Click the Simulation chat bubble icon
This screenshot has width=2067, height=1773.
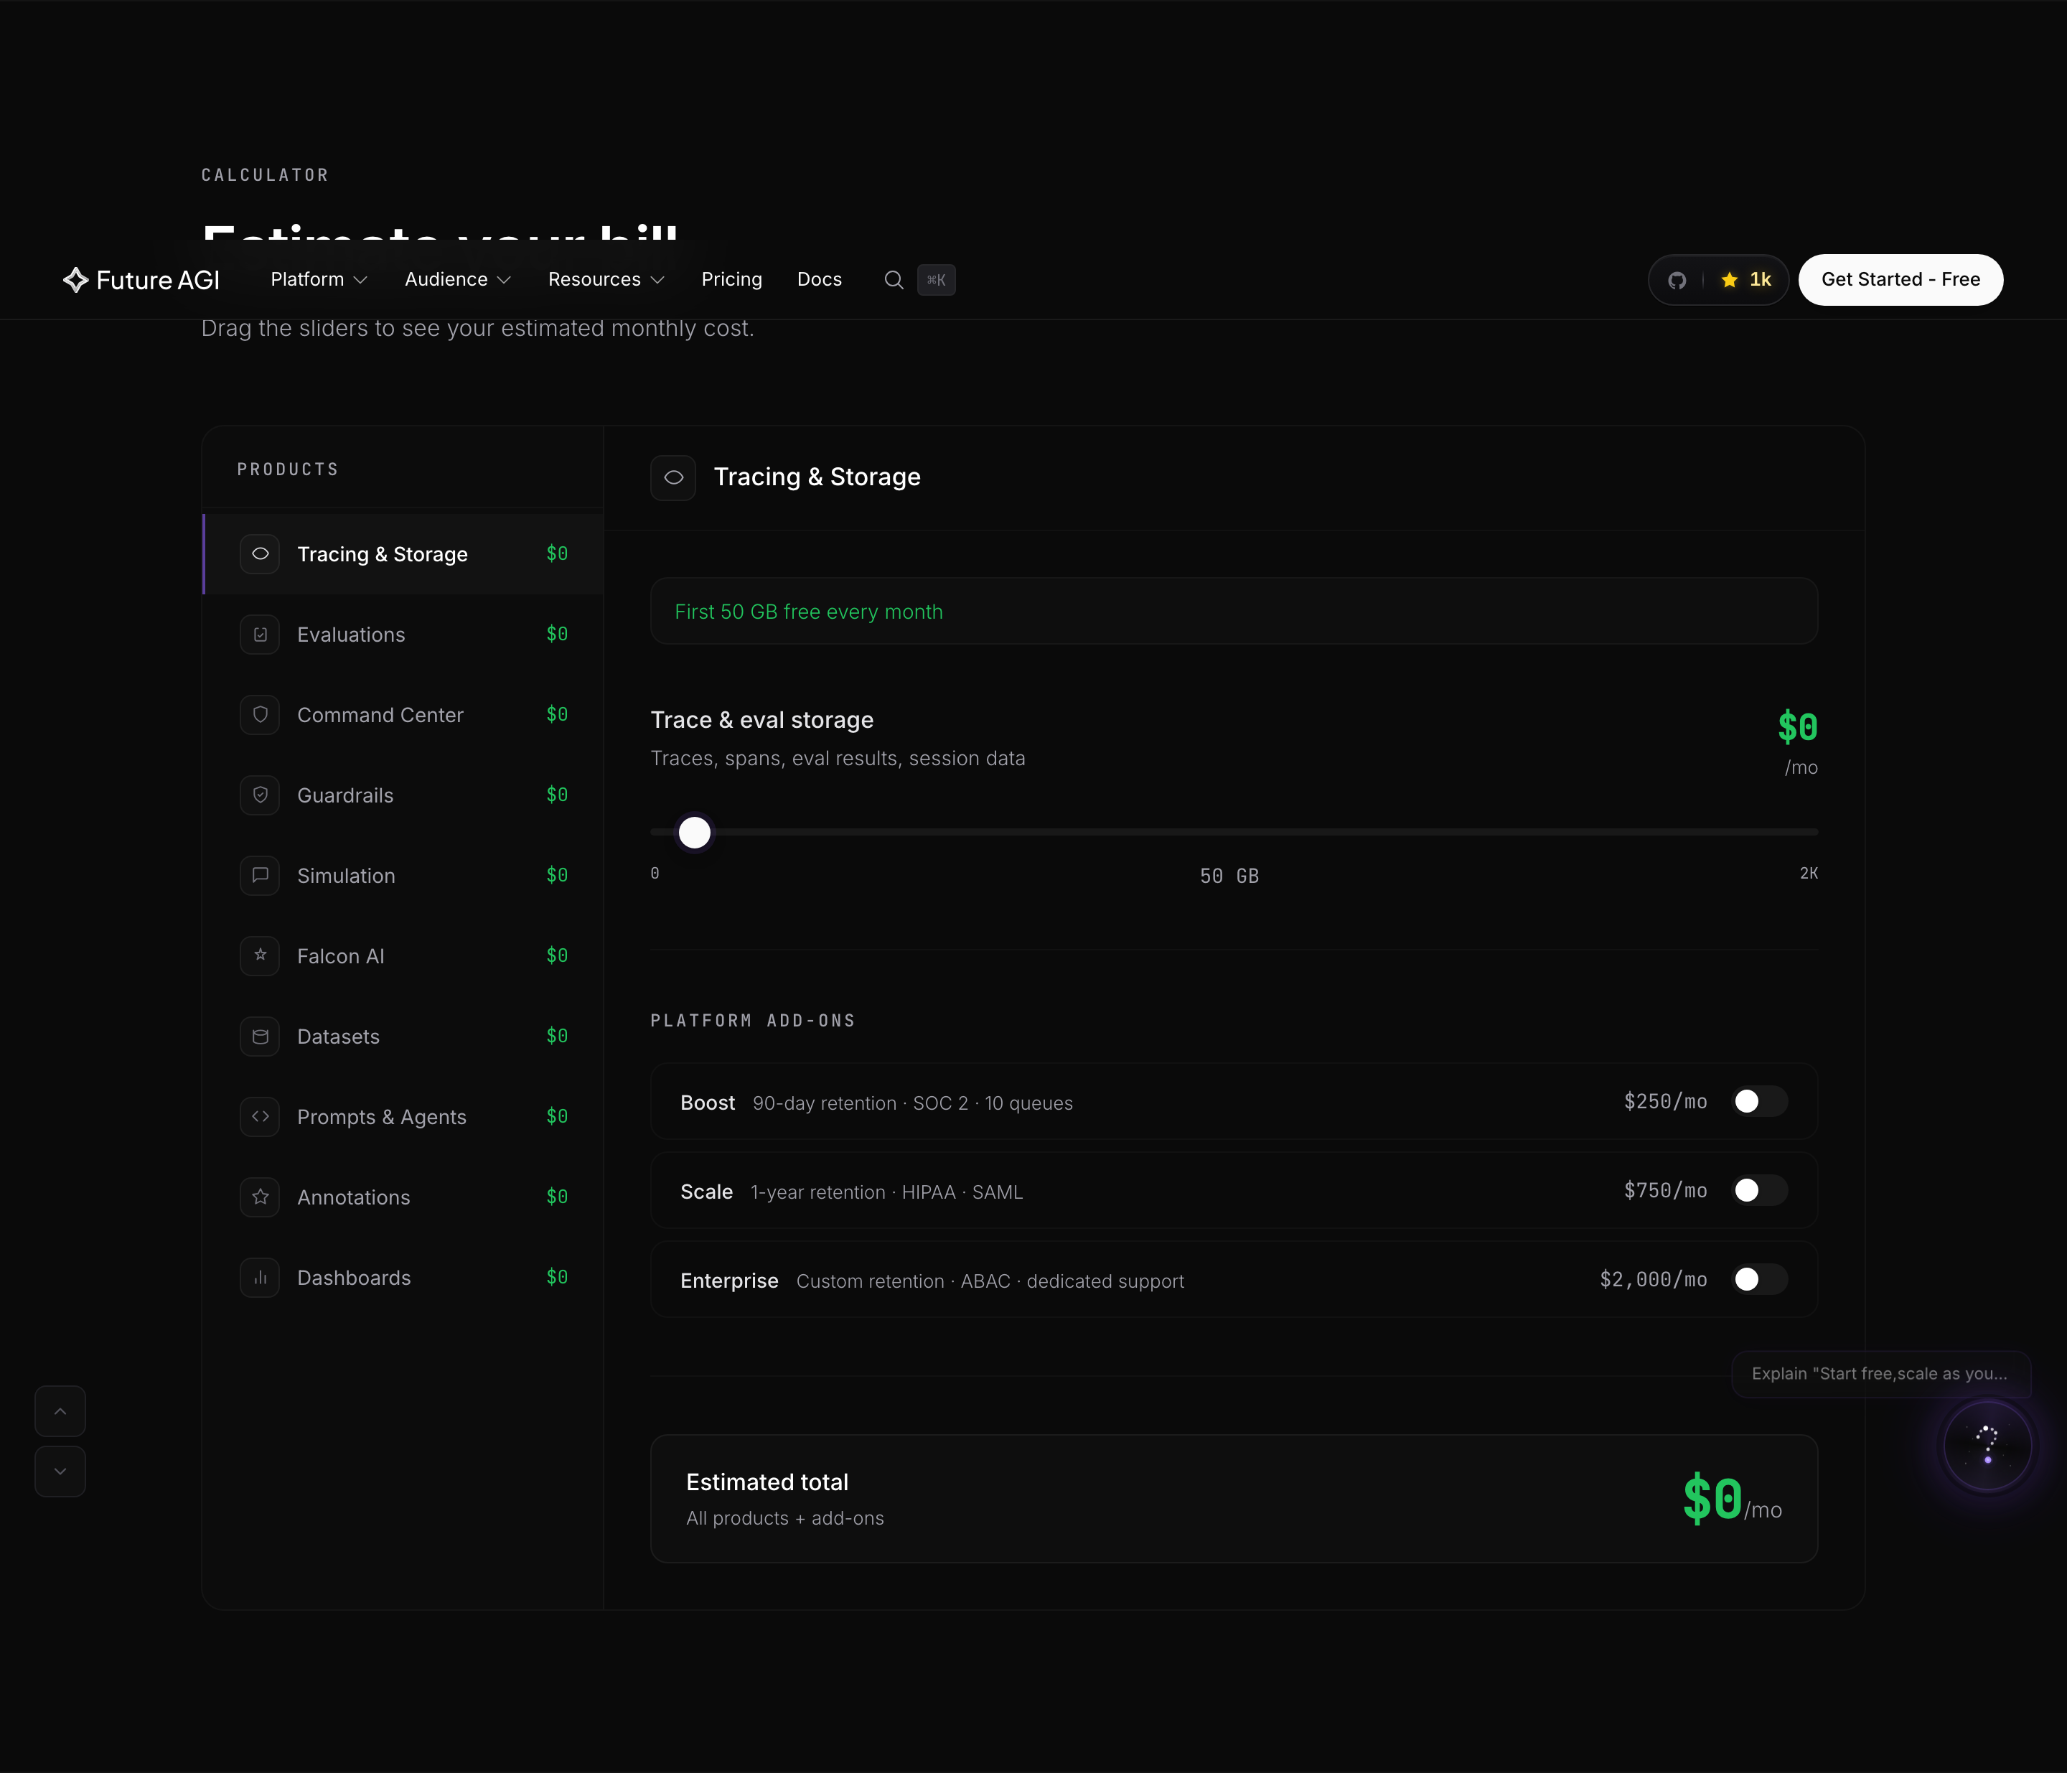(x=261, y=875)
